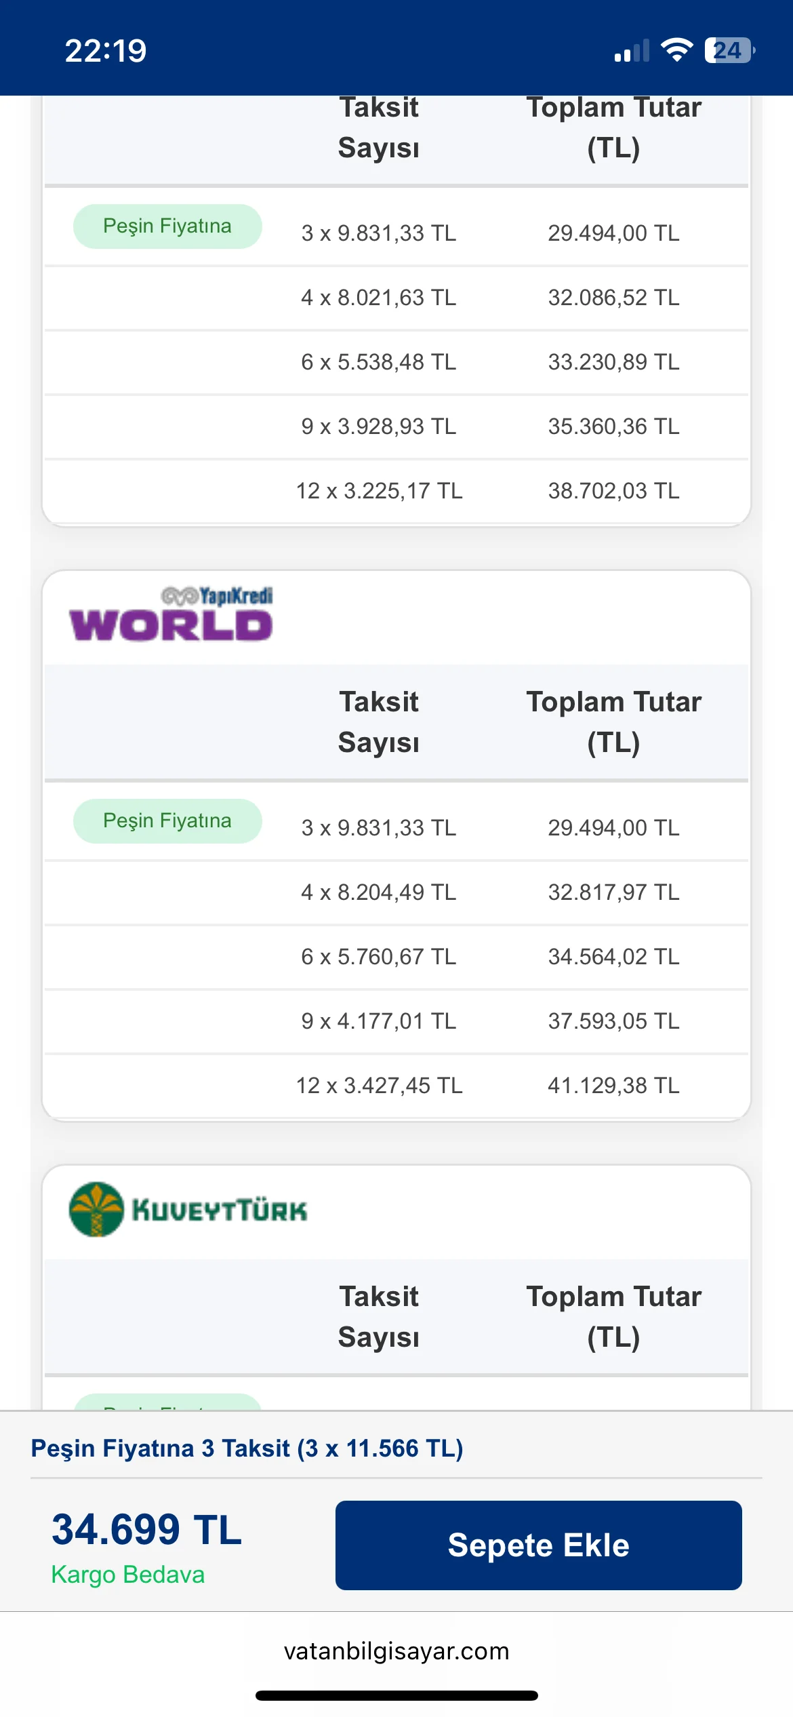The height and width of the screenshot is (1717, 793).
Task: Tap the Wi-Fi status icon
Action: click(676, 50)
